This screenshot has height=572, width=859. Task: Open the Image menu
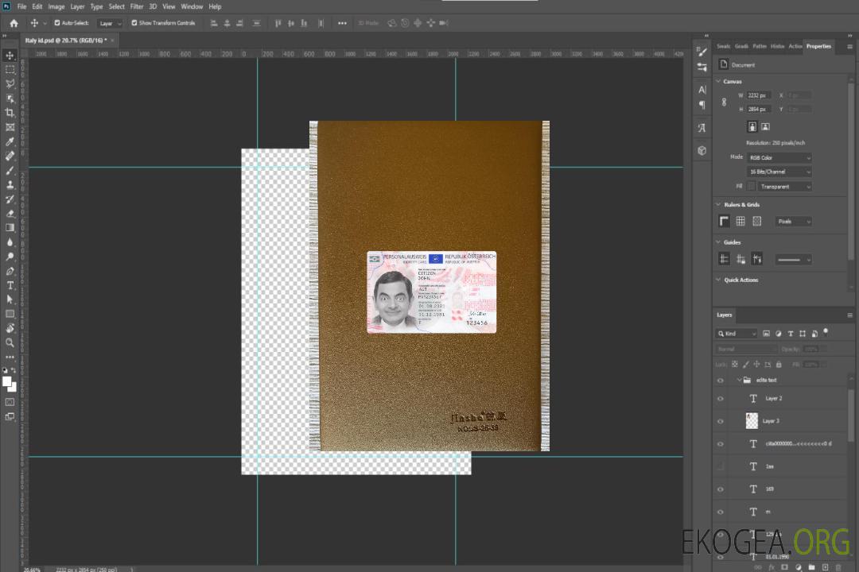56,6
